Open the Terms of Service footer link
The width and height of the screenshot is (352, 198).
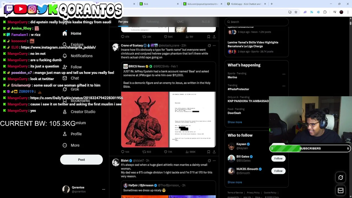[x=235, y=193]
